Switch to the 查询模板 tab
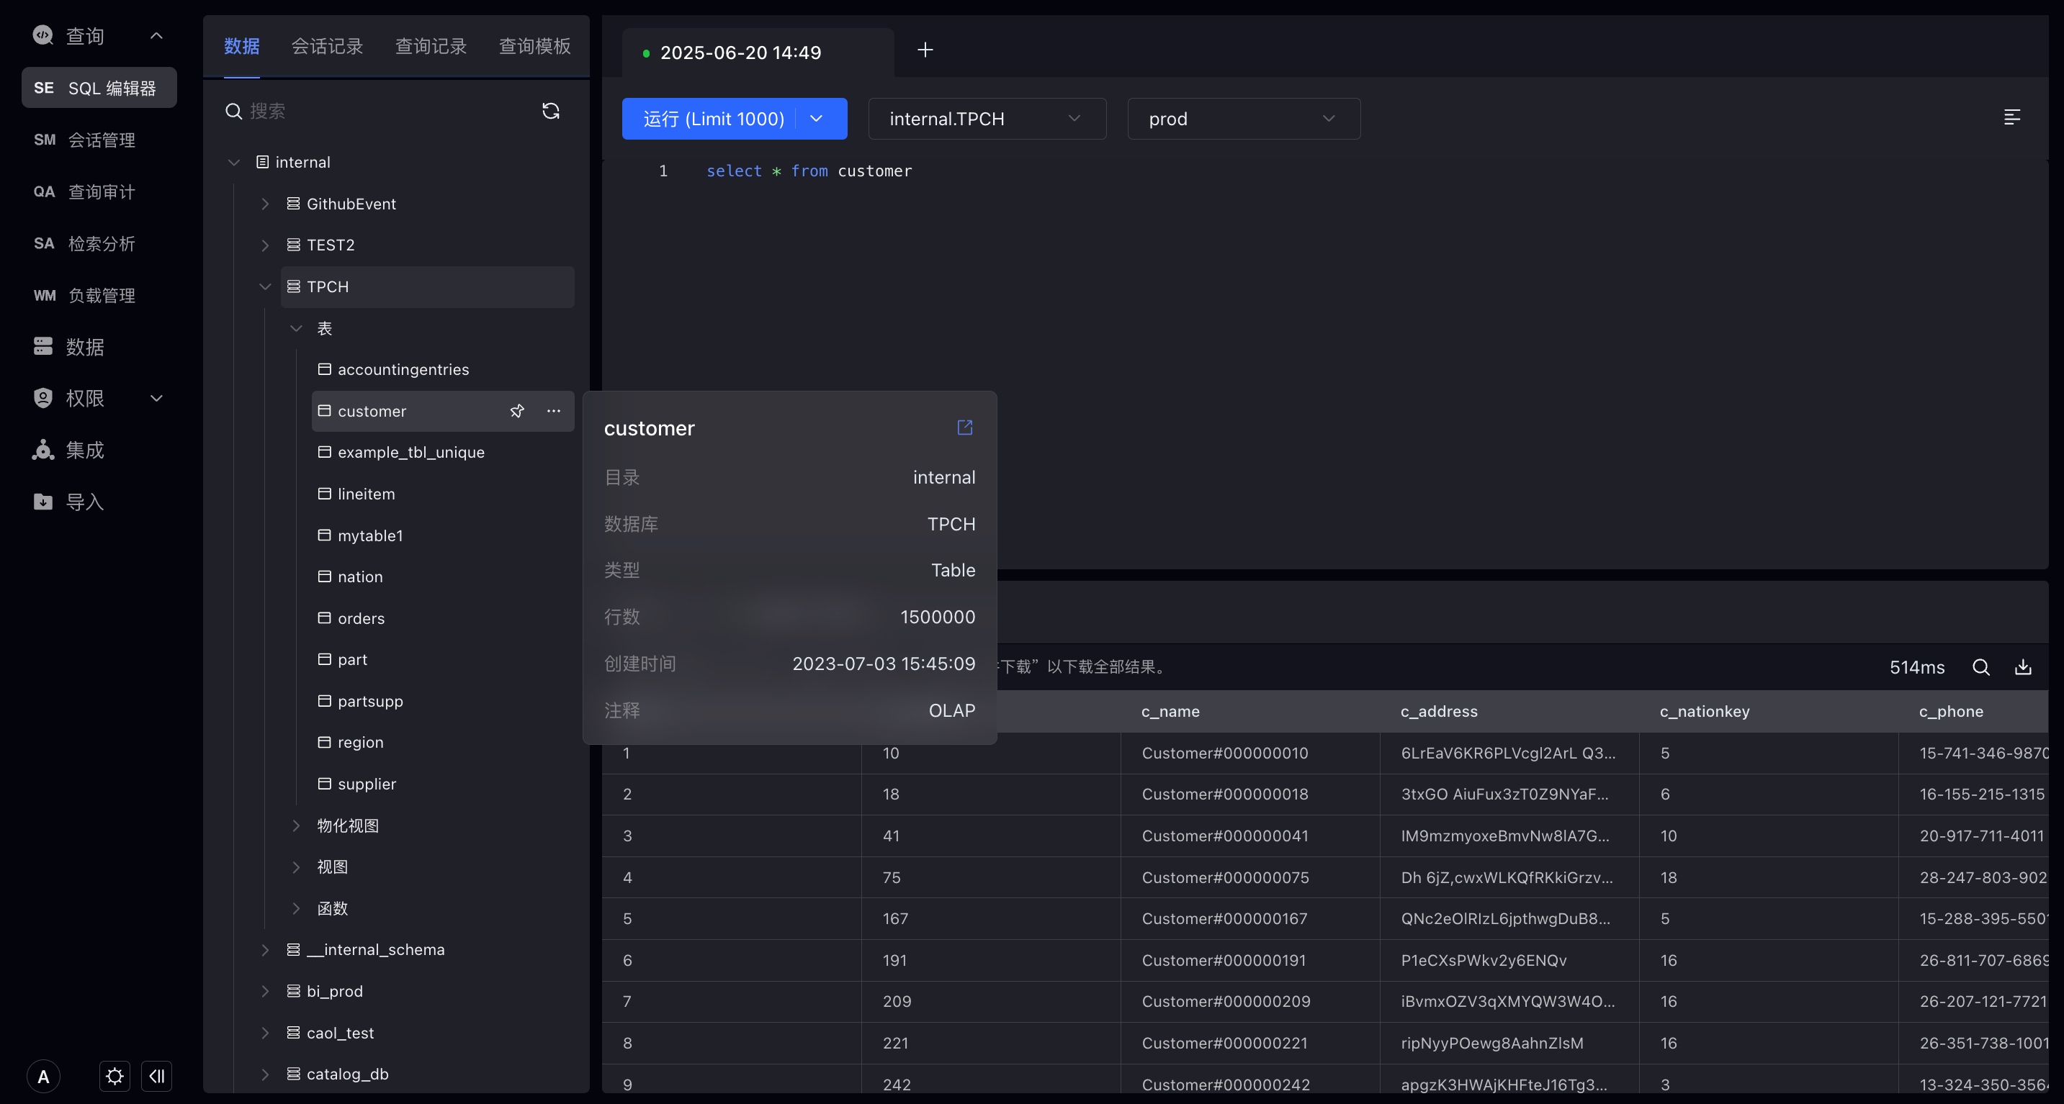This screenshot has width=2064, height=1104. click(534, 47)
